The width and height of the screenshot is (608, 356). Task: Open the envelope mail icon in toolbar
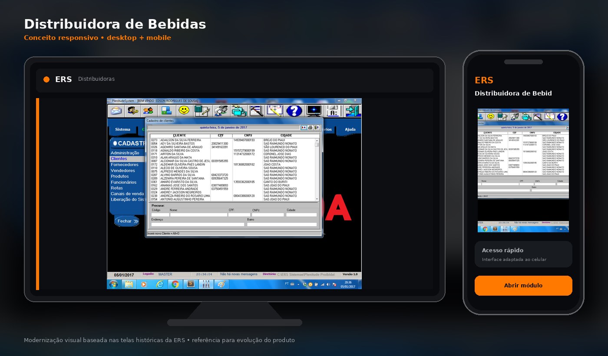coord(116,111)
